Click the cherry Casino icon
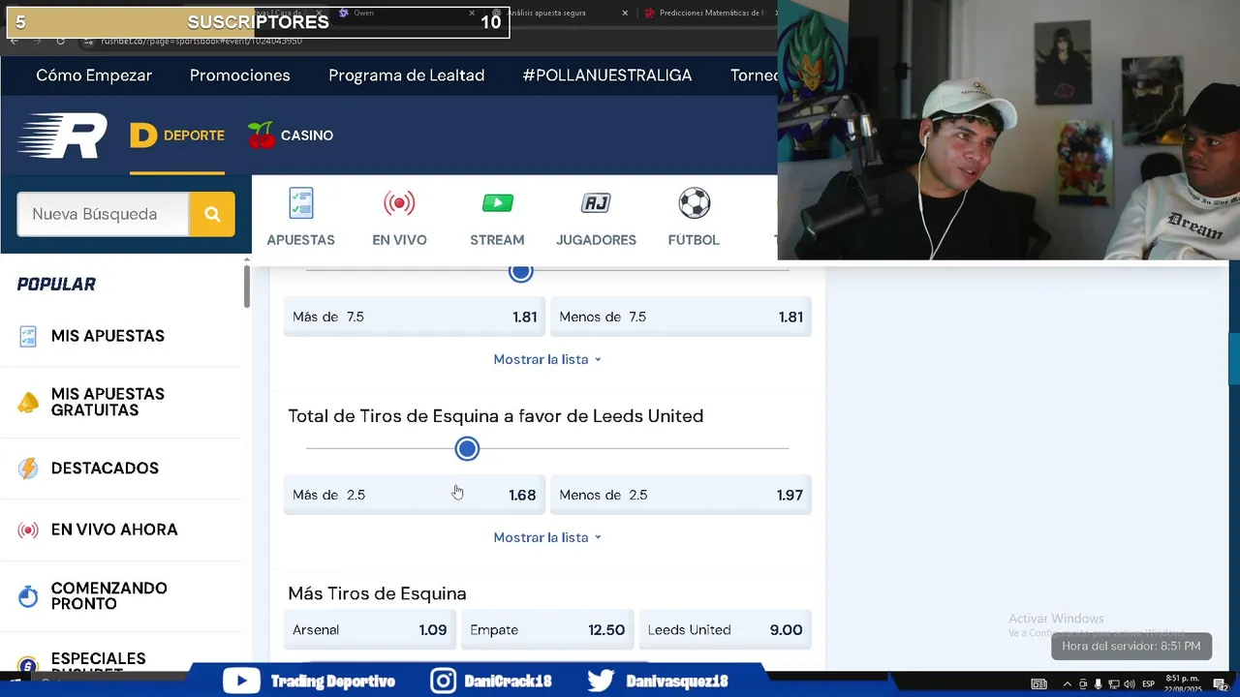Screen dimensions: 1240x697 (261, 136)
